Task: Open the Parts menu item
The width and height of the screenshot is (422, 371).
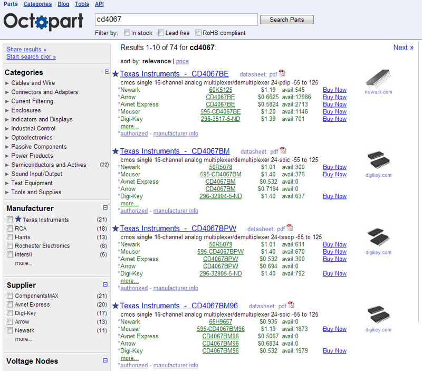Action: click(x=11, y=4)
